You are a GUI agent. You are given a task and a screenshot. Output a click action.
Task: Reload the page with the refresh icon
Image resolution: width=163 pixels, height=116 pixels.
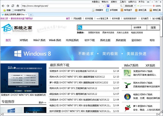(13, 6)
